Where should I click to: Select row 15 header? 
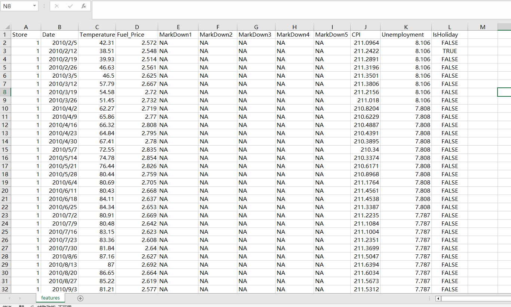[x=5, y=149]
